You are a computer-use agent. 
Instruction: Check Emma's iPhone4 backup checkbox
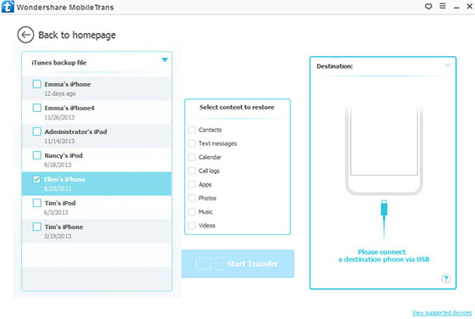point(36,108)
